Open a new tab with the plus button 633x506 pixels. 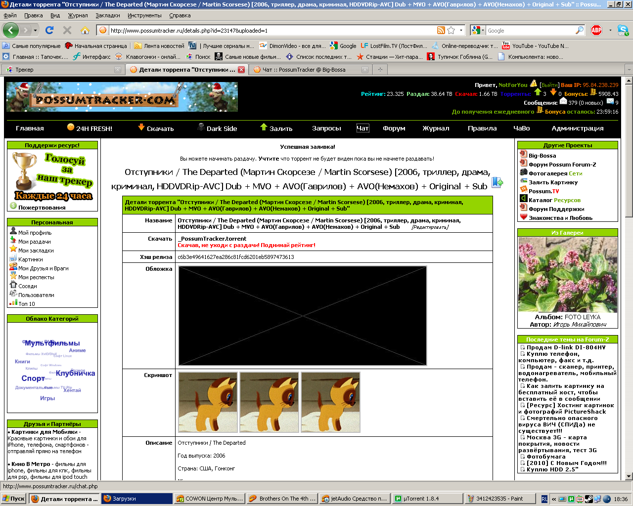click(x=380, y=70)
